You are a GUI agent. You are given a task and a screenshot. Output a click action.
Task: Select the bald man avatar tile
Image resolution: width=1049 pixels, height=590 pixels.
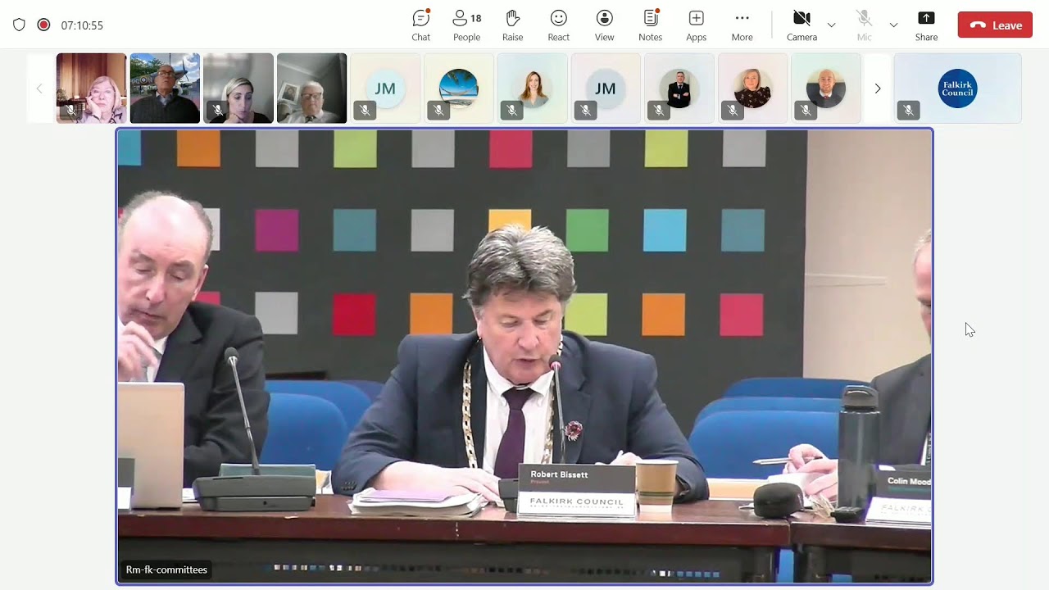[x=826, y=88]
